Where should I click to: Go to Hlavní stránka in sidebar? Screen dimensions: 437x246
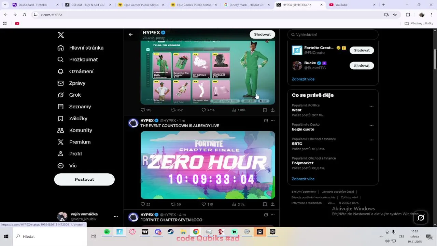[81, 48]
